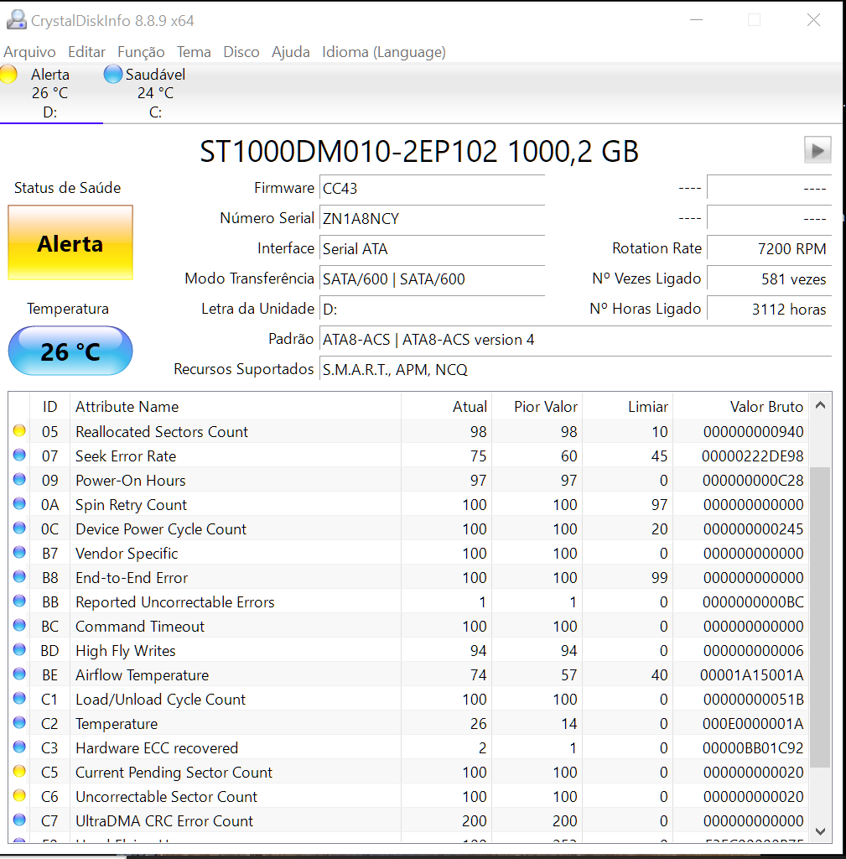Image resolution: width=846 pixels, height=859 pixels.
Task: Go to next disk with arrow button
Action: tap(817, 150)
